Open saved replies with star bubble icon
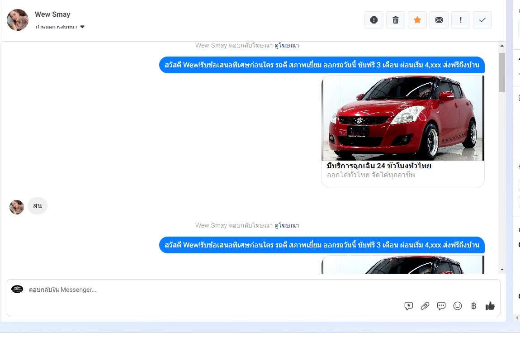The height and width of the screenshot is (347, 520). pos(409,306)
